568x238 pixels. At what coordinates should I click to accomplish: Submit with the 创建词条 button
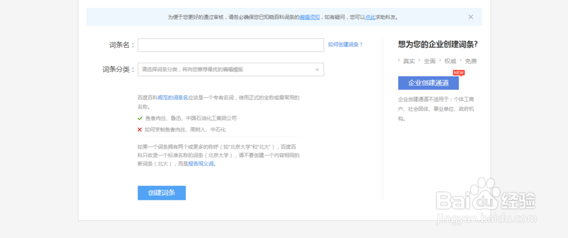point(161,193)
